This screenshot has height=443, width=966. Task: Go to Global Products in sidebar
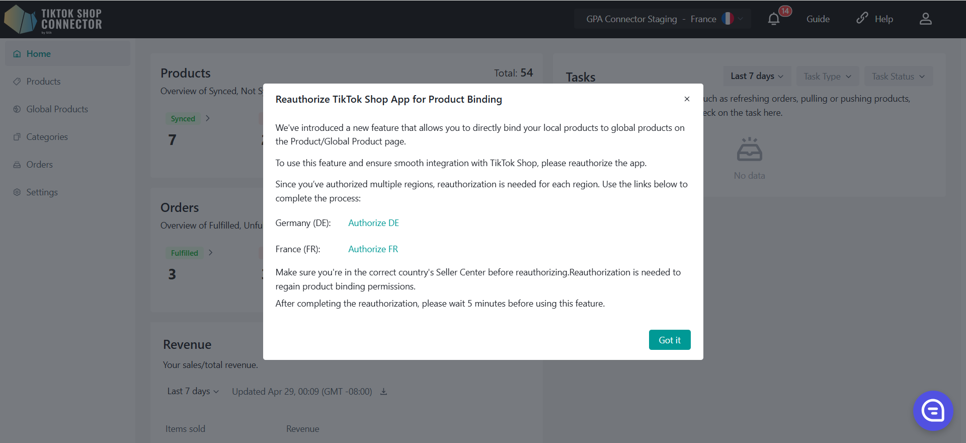point(57,109)
